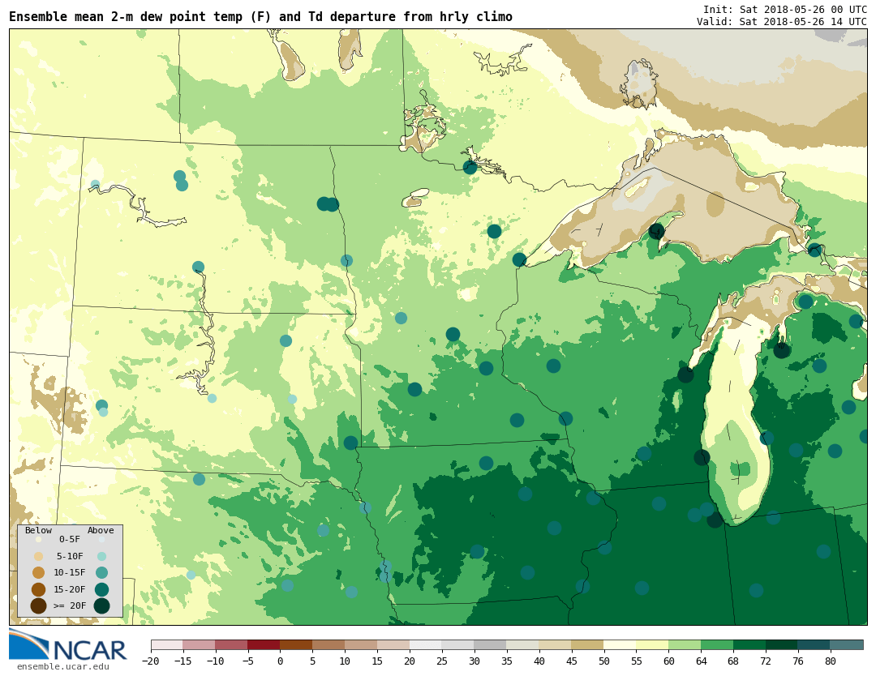Viewport: 876px width, 676px height.
Task: Click the '50' colorbar tick label
Action: (604, 661)
